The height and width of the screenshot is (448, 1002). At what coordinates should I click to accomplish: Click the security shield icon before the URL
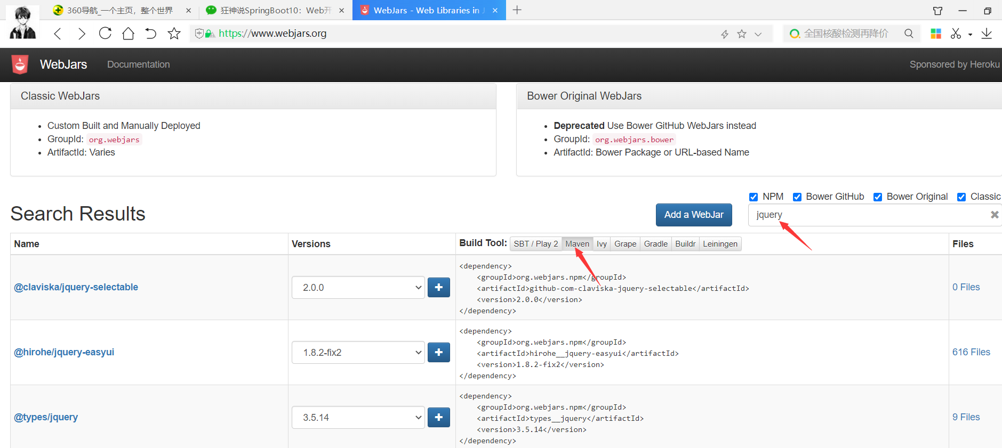[199, 34]
